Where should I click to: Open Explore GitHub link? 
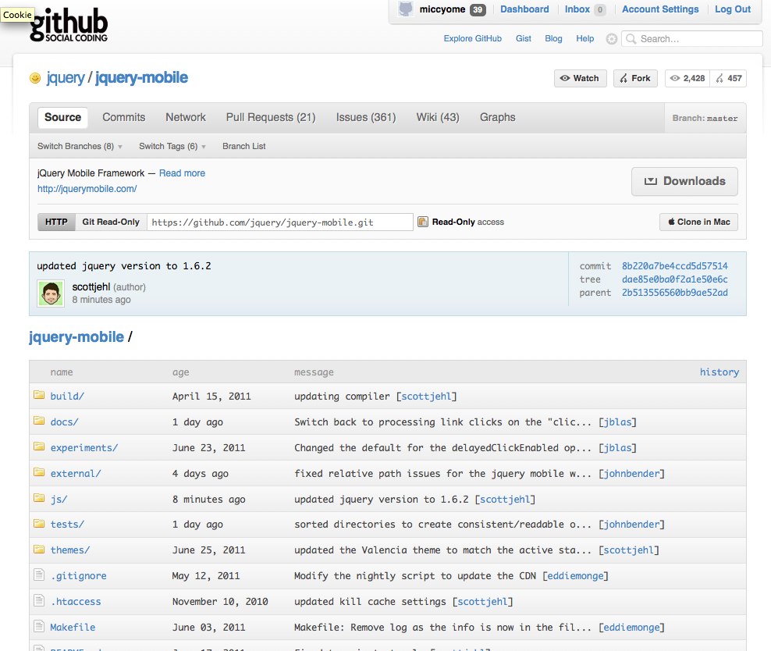[x=473, y=38]
